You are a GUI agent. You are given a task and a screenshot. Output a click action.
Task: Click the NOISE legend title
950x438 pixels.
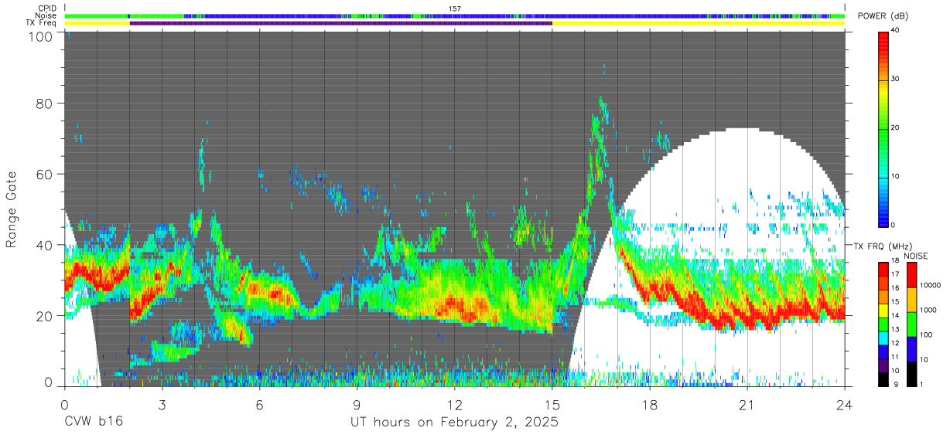[914, 256]
